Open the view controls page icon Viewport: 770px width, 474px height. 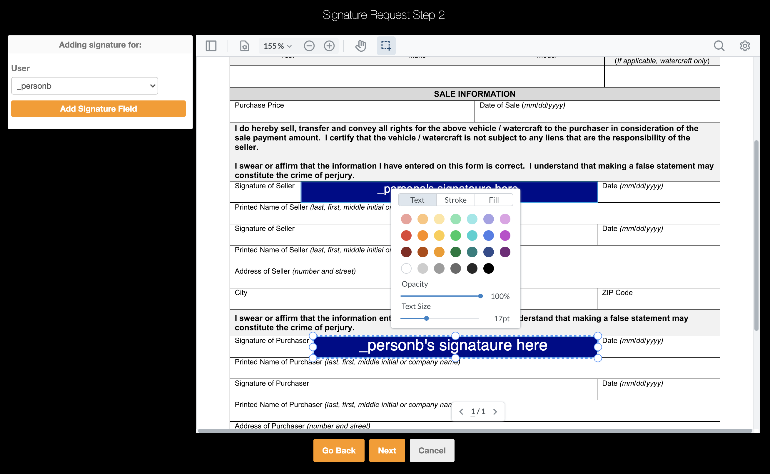point(244,46)
